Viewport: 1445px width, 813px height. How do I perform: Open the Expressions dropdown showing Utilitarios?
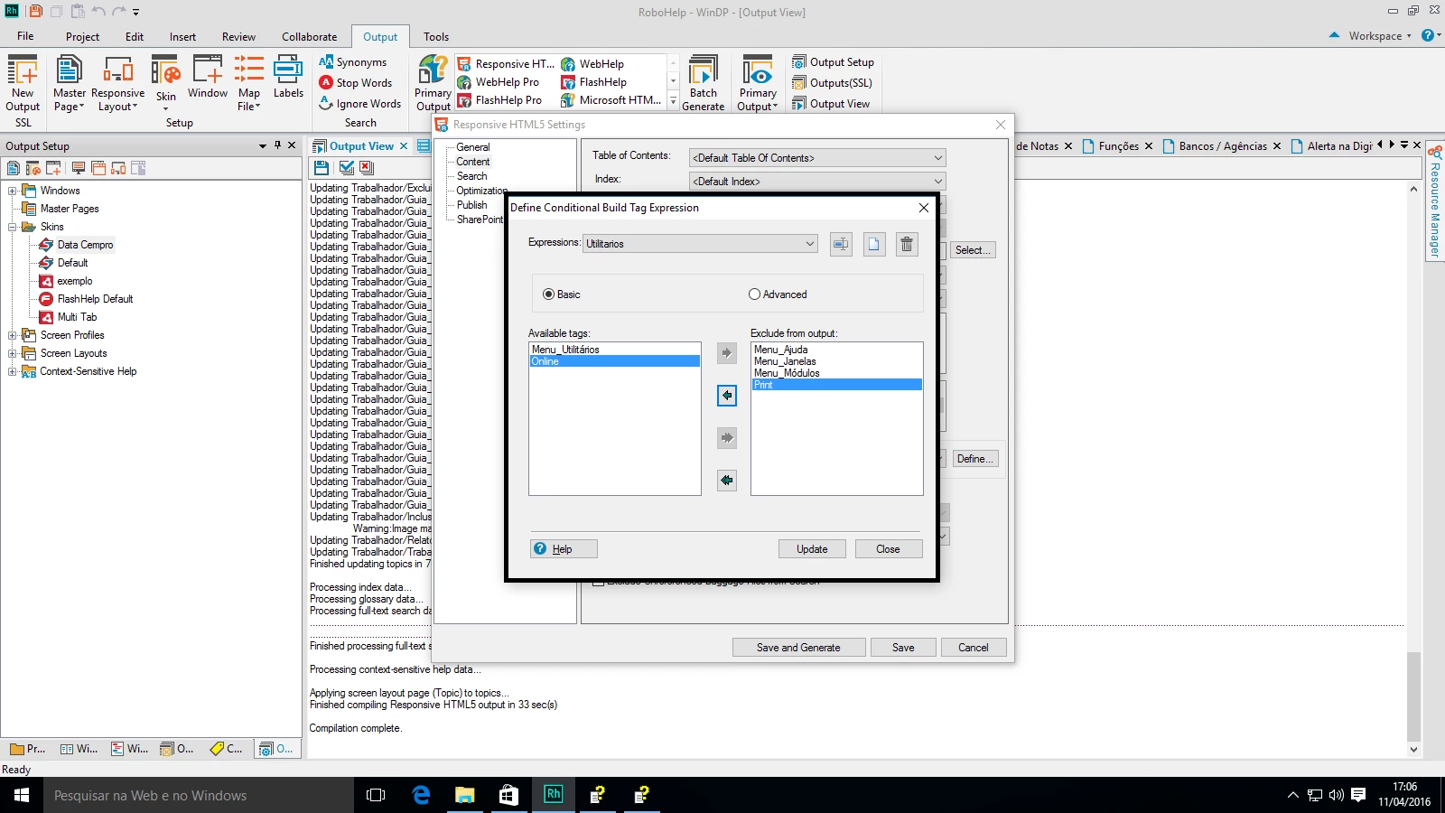pos(701,244)
